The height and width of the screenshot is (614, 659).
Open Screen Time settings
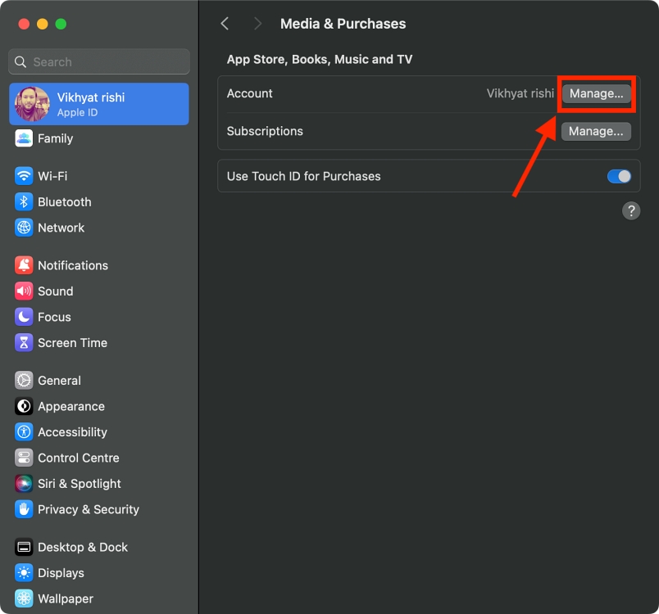pyautogui.click(x=73, y=343)
